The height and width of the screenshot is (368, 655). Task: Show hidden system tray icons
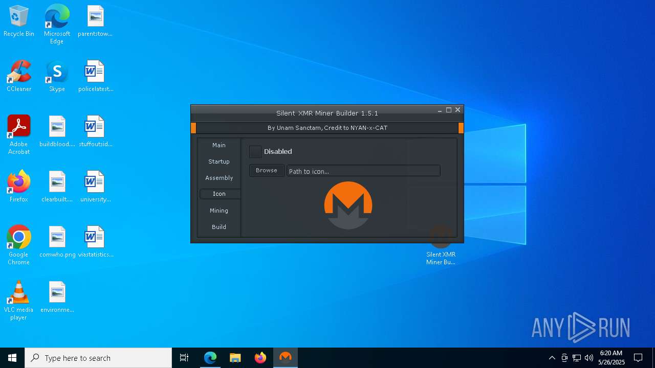552,358
